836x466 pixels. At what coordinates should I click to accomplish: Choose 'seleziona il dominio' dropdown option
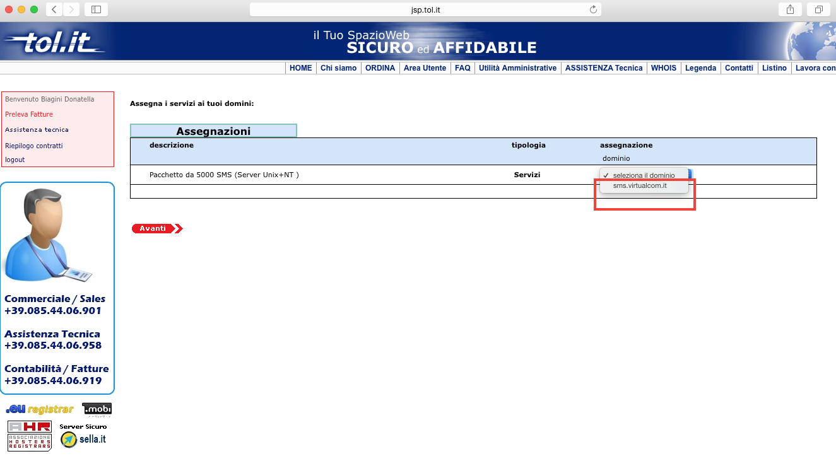pos(643,175)
